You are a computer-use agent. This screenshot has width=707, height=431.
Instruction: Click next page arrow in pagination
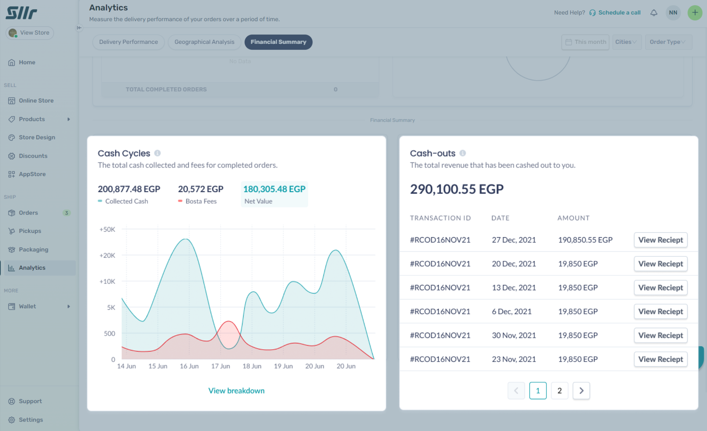(x=581, y=391)
